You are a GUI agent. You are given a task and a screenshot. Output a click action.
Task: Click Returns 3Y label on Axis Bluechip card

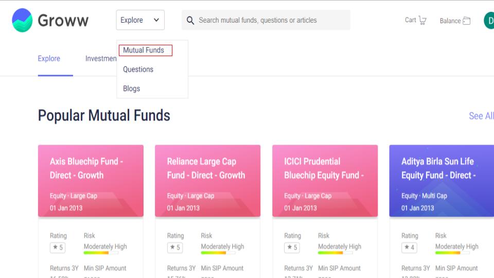pyautogui.click(x=64, y=268)
